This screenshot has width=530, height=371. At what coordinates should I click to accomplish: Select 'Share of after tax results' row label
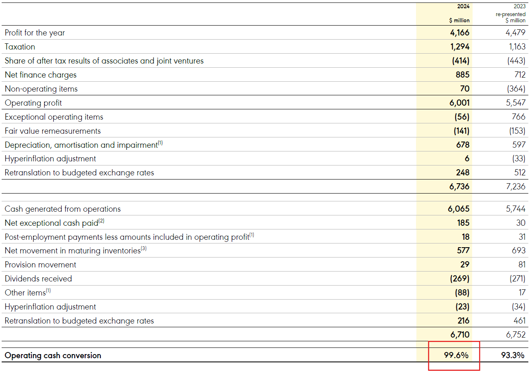pyautogui.click(x=104, y=61)
